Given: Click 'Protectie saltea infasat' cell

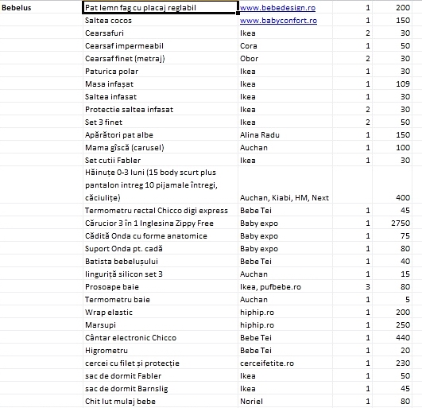Looking at the screenshot, I should (x=161, y=109).
